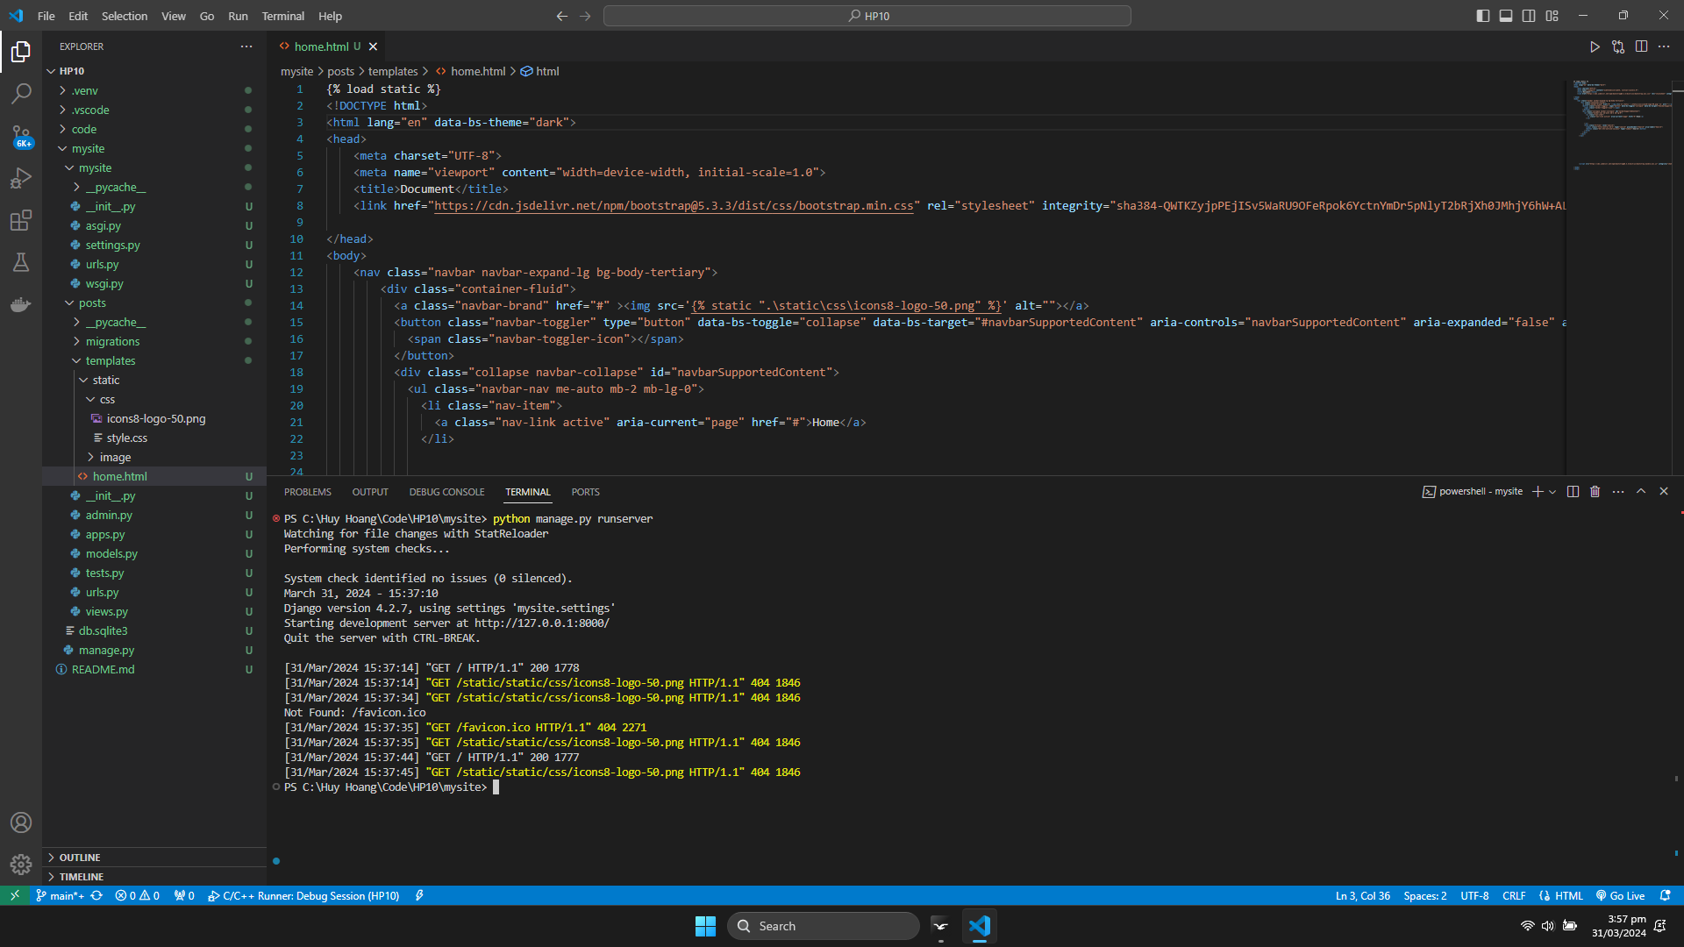Open the Docker view in activity bar
Screen dimensions: 1684x947
click(21, 304)
